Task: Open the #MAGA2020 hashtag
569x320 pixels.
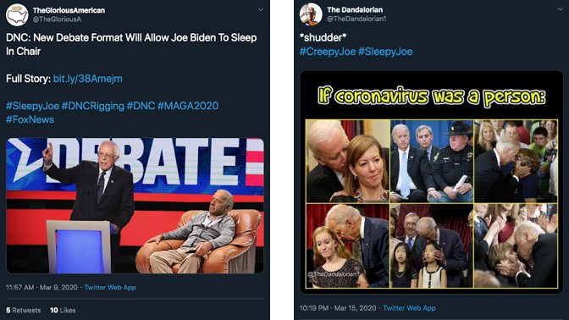Action: click(188, 106)
